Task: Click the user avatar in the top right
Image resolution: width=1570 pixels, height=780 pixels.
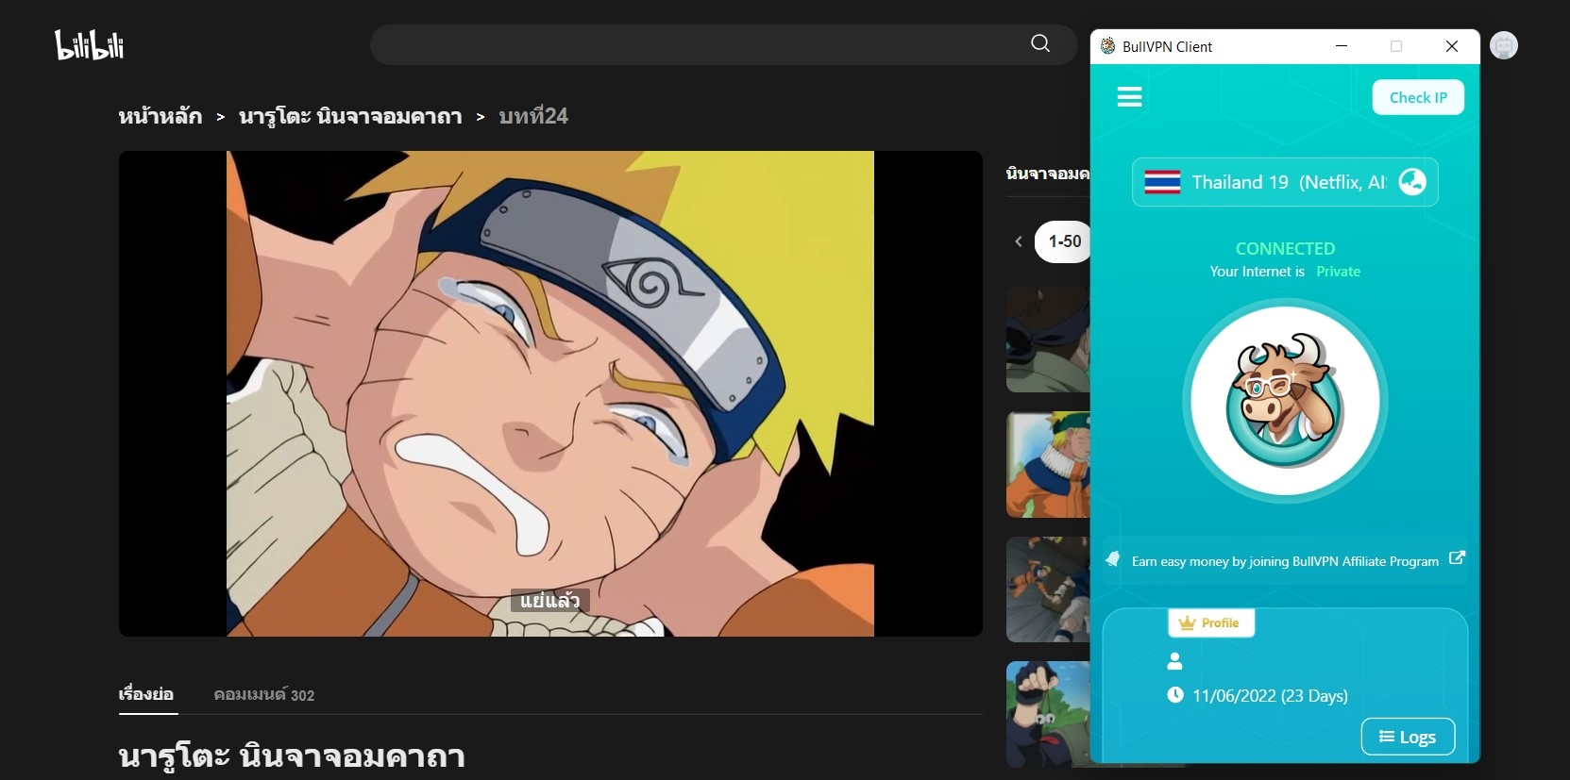Action: 1503,45
